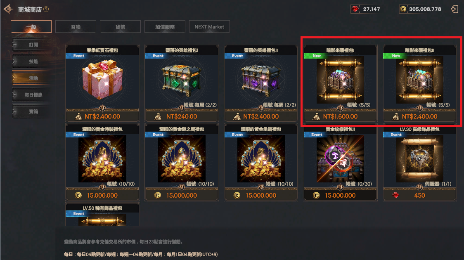The image size is (464, 260).
Task: Purchase LV.30 高級飾品禮包 for 450 gems
Action: pyautogui.click(x=419, y=196)
